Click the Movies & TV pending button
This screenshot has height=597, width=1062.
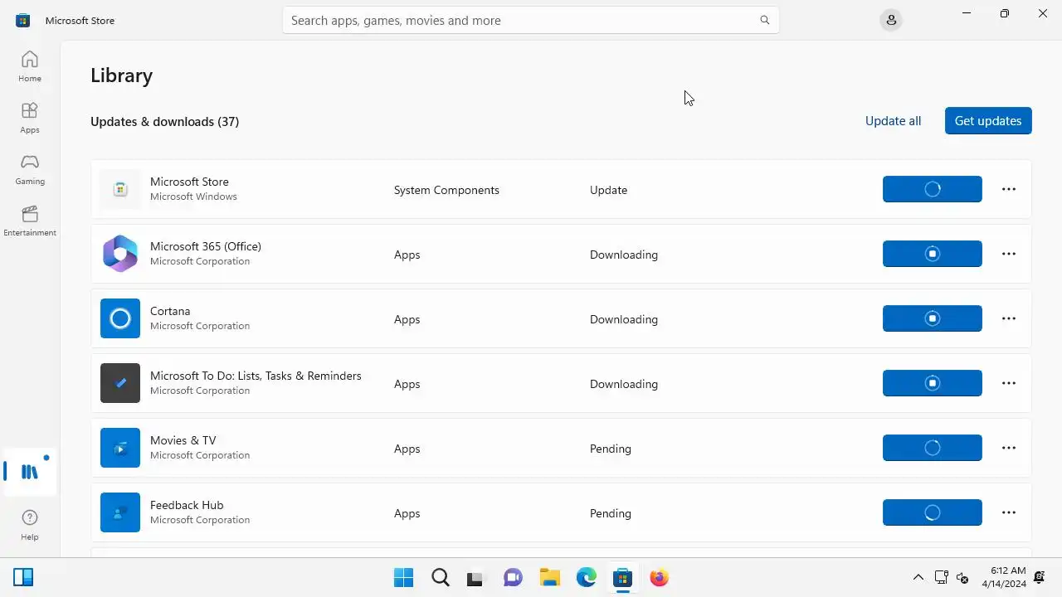point(933,448)
